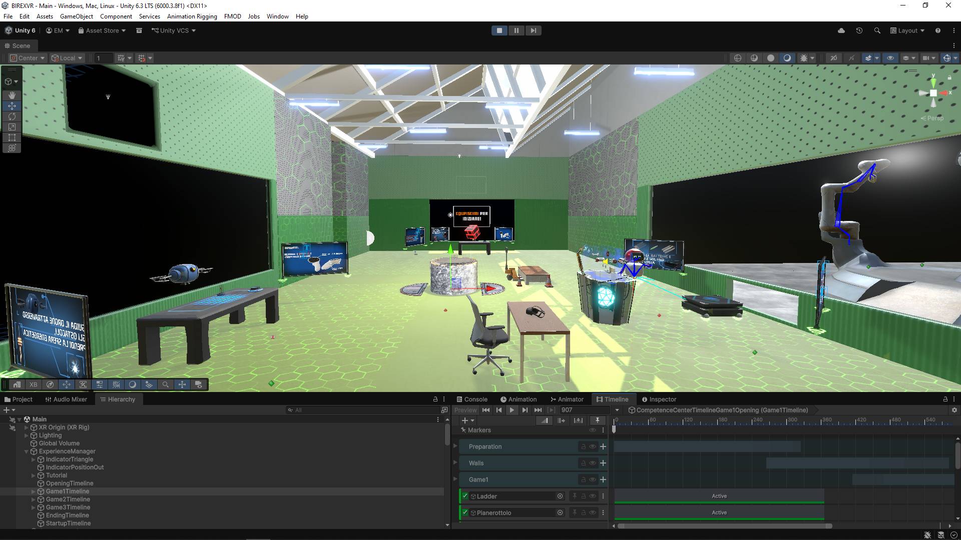Open the undo history icon
This screenshot has width=961, height=540.
(x=859, y=30)
